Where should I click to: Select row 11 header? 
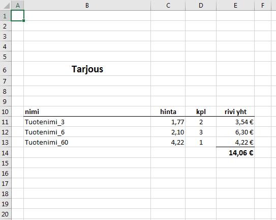click(6, 122)
